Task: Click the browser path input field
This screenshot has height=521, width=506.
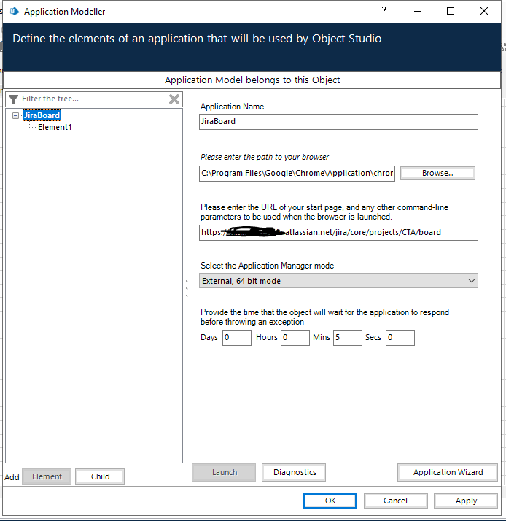Action: point(297,174)
